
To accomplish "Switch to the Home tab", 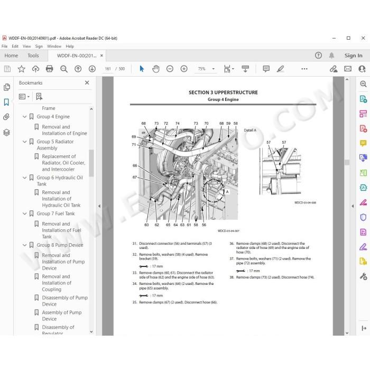I will tap(11, 55).
